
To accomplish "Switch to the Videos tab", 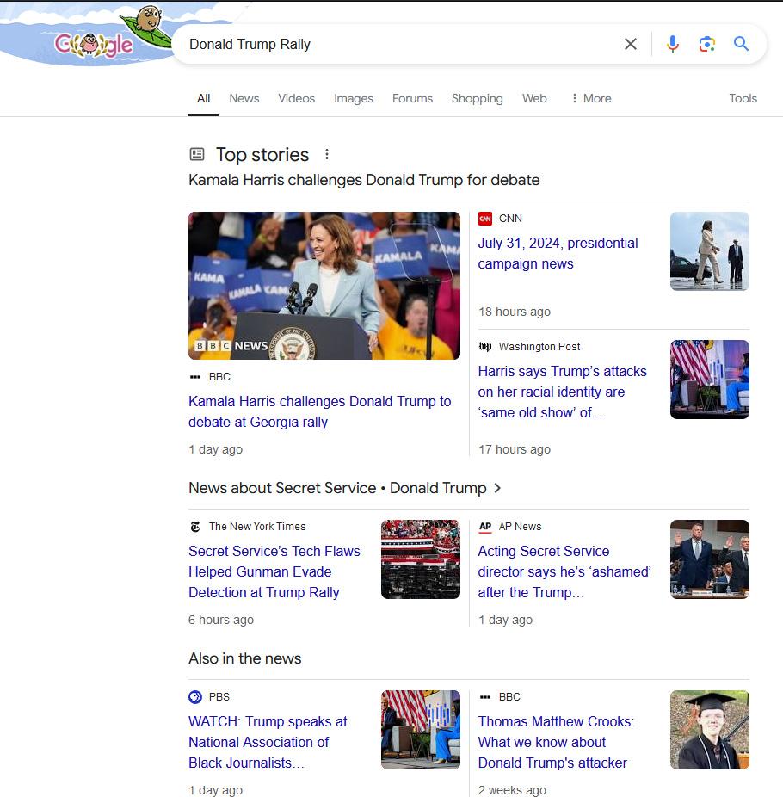I will [x=296, y=98].
